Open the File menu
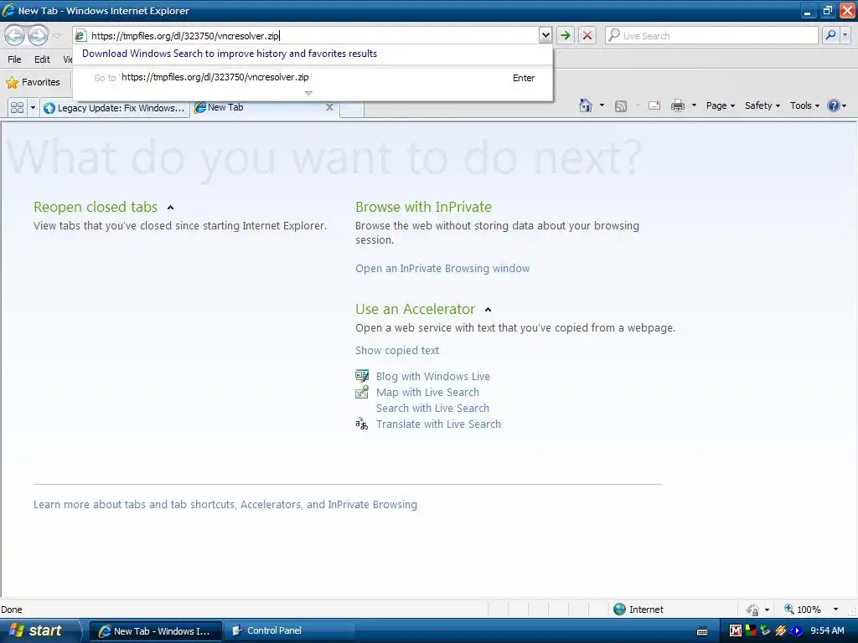Screen dimensions: 858x643 click(x=15, y=59)
